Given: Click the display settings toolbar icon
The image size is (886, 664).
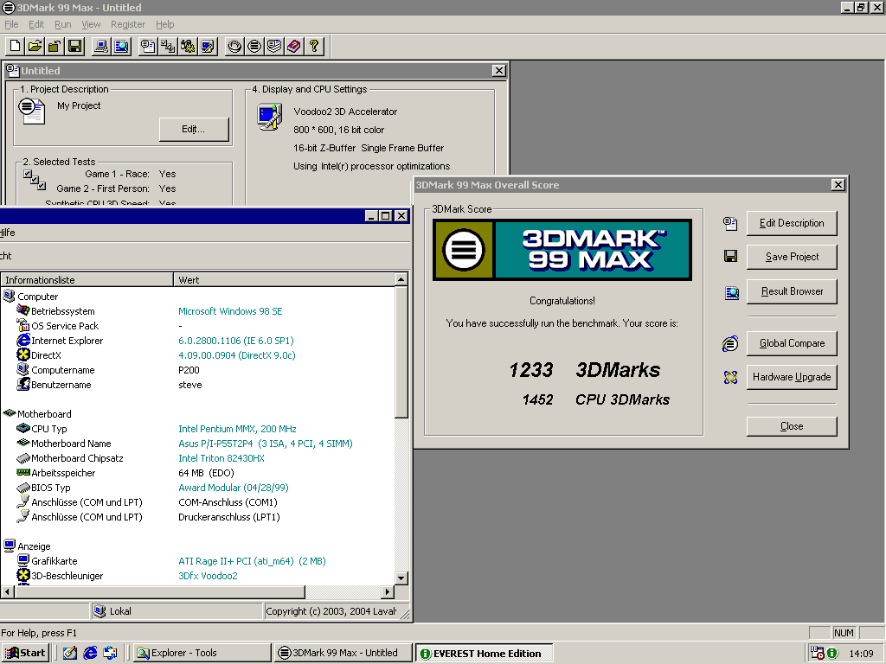Looking at the screenshot, I should tap(208, 47).
